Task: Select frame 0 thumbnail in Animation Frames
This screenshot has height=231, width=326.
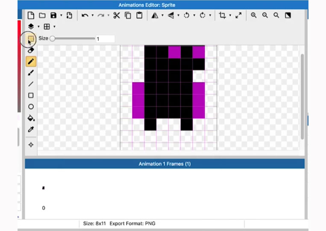Action: (x=43, y=188)
